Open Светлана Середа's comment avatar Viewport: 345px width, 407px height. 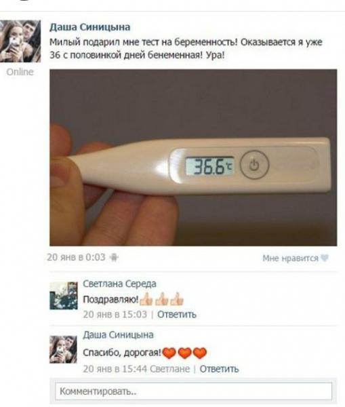point(64,296)
